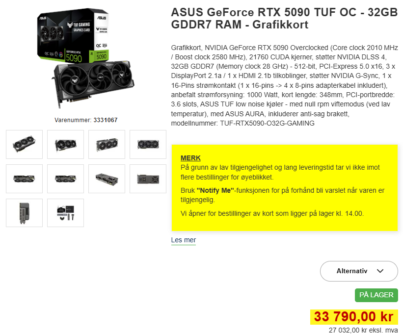Click the MERK heading in yellow notice
Viewport: 403px width, 335px height.
(x=190, y=158)
